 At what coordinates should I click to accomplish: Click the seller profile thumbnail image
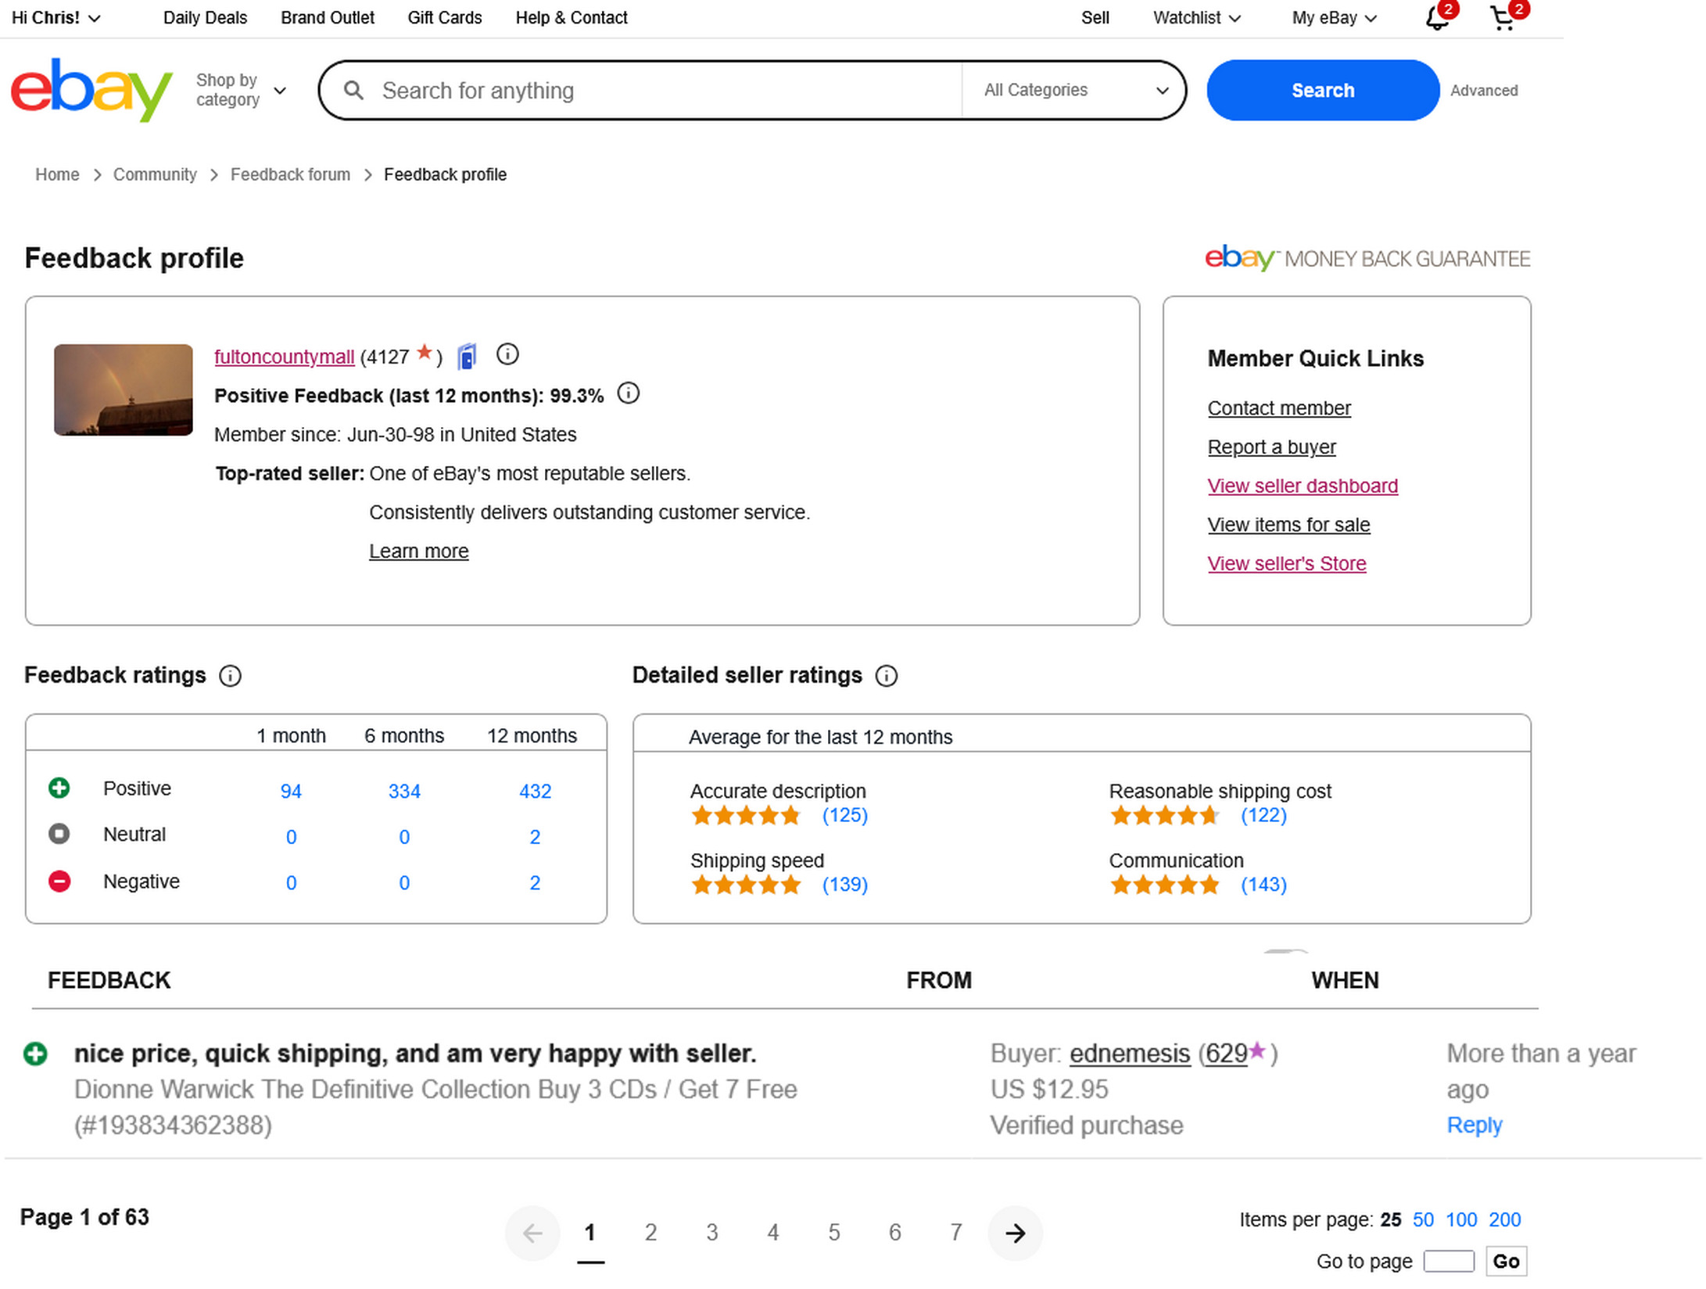click(x=124, y=390)
